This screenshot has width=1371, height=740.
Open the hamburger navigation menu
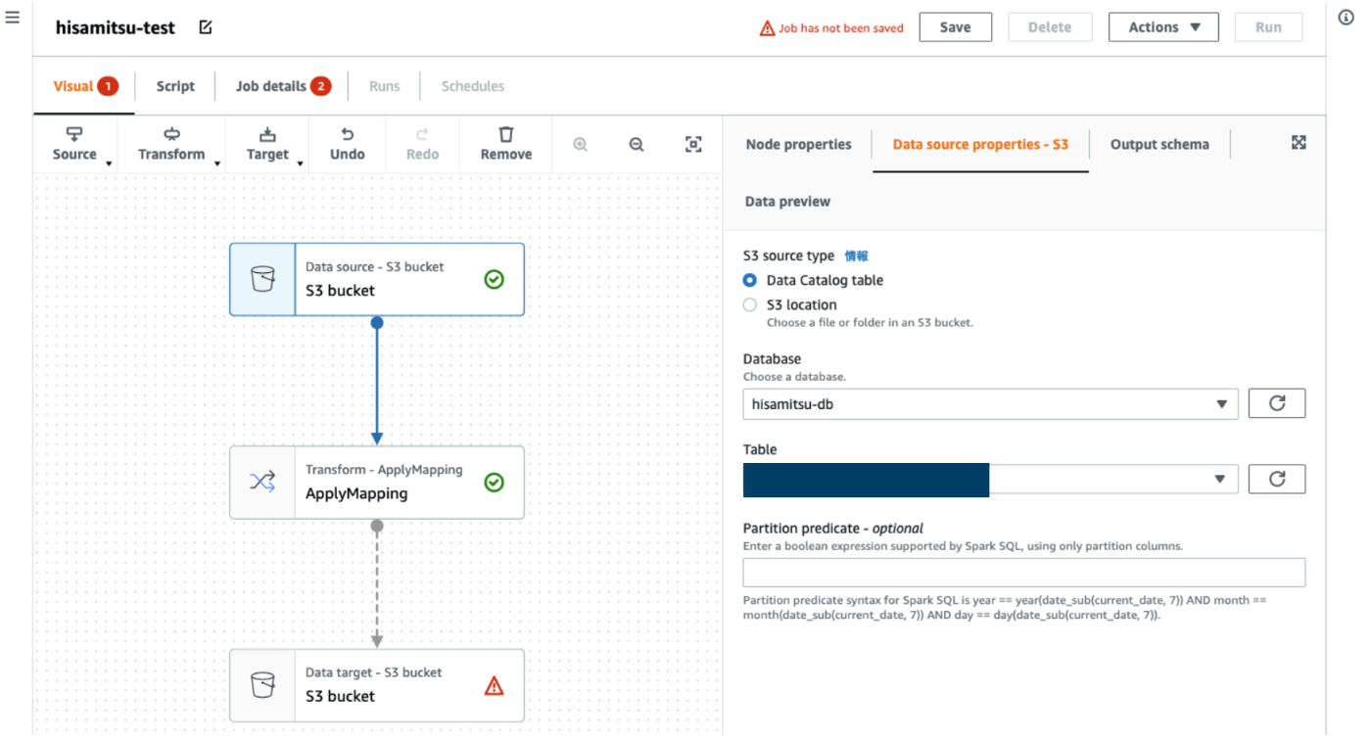[13, 18]
